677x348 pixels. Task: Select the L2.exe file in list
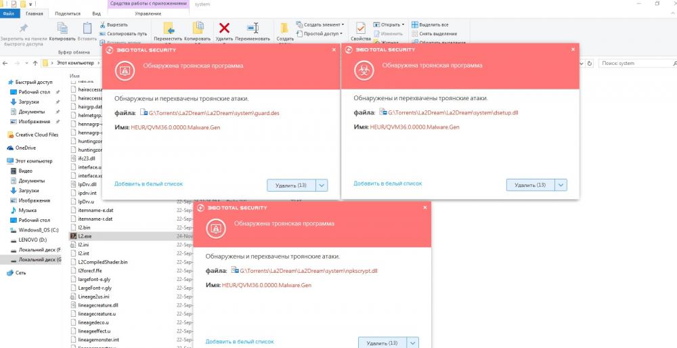coord(85,236)
